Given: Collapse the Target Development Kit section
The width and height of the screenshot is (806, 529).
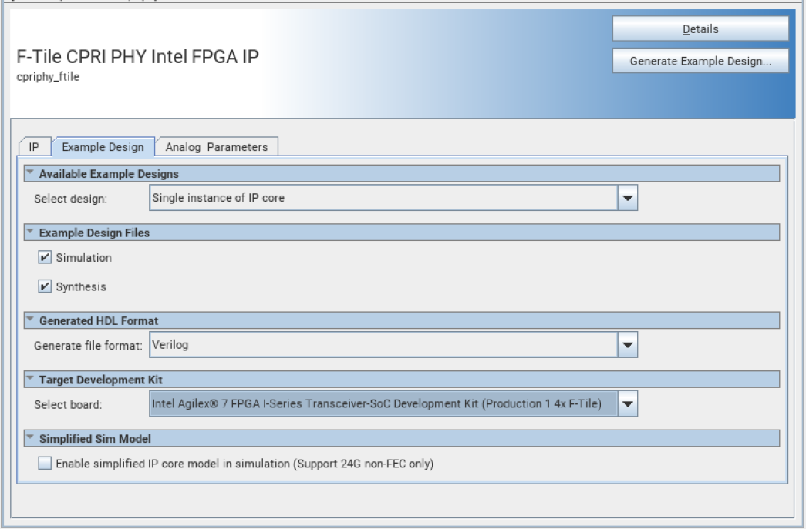Looking at the screenshot, I should [30, 380].
